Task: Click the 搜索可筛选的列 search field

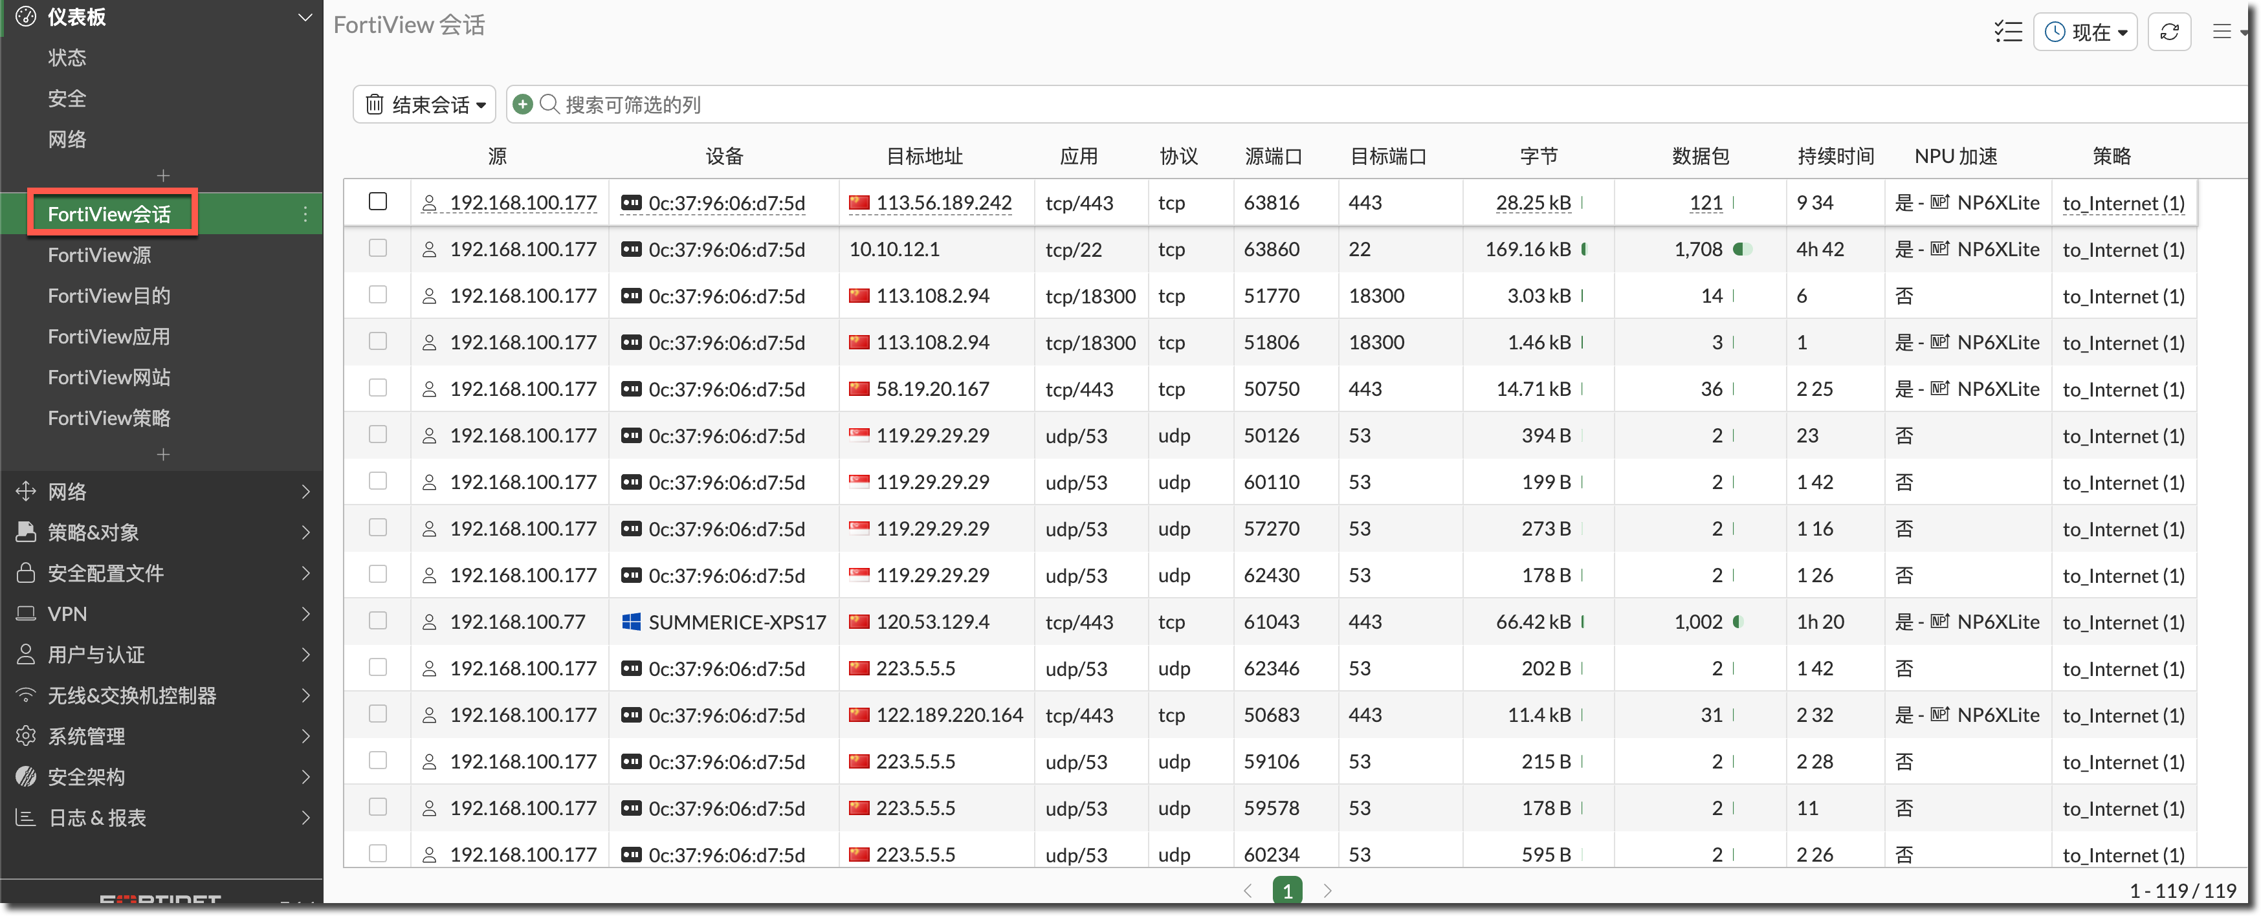Action: point(632,104)
